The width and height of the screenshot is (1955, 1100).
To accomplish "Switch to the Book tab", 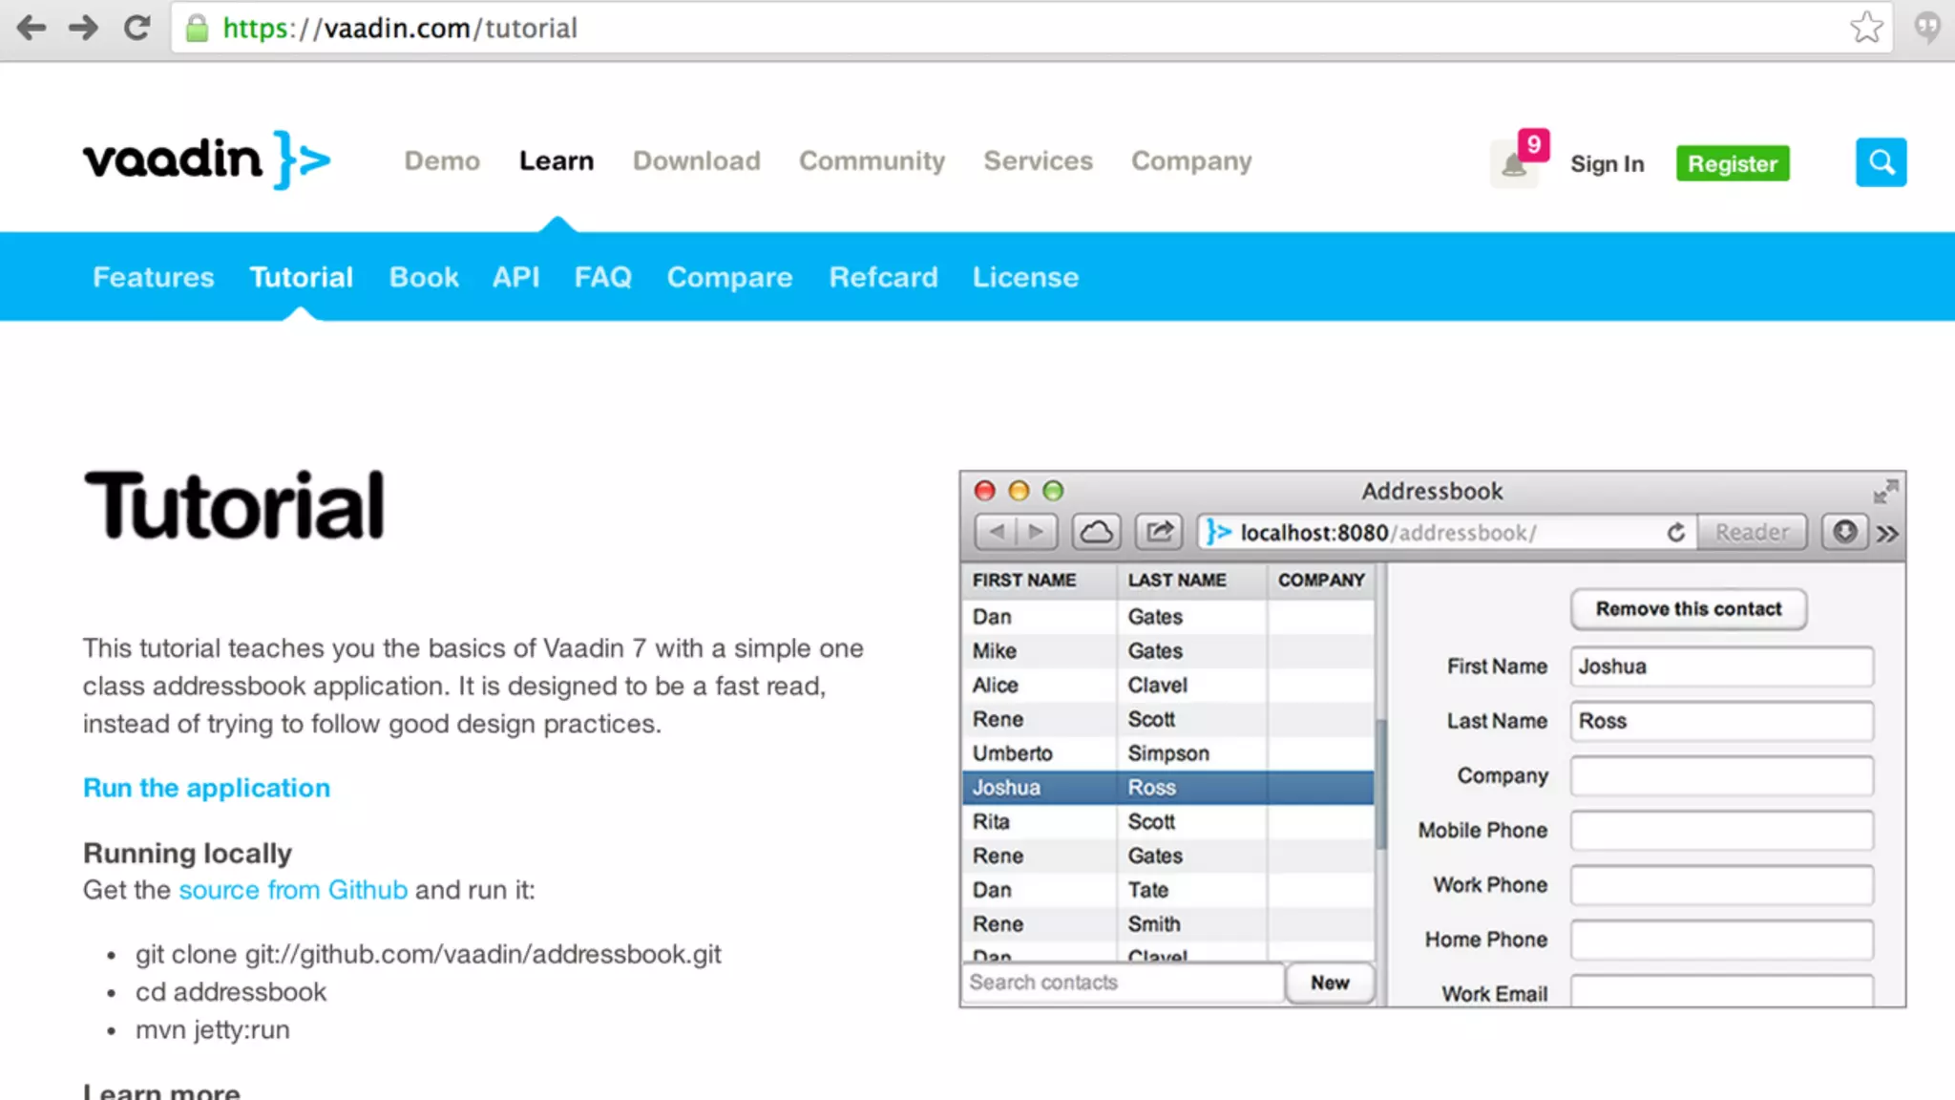I will pos(424,277).
